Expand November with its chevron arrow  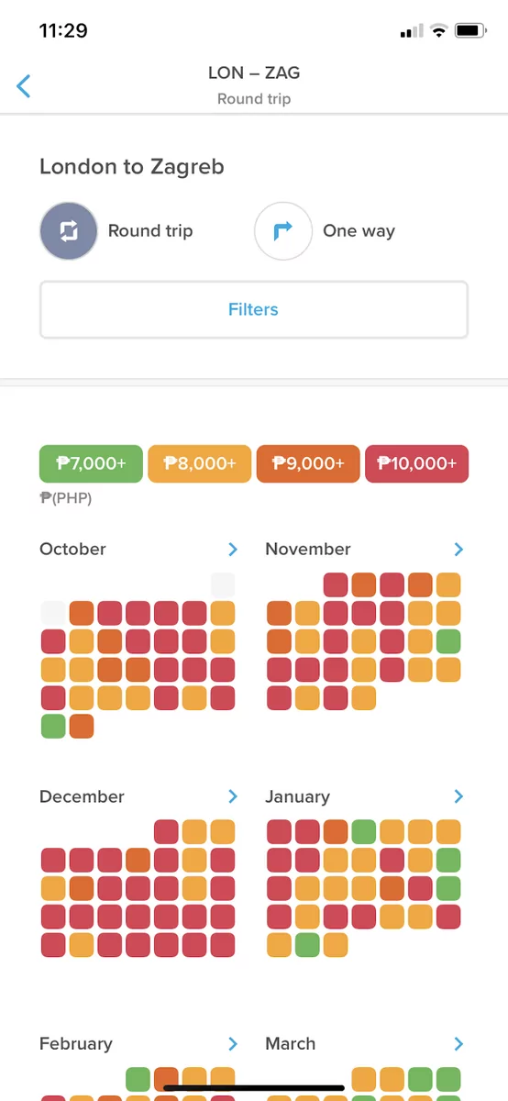tap(458, 549)
